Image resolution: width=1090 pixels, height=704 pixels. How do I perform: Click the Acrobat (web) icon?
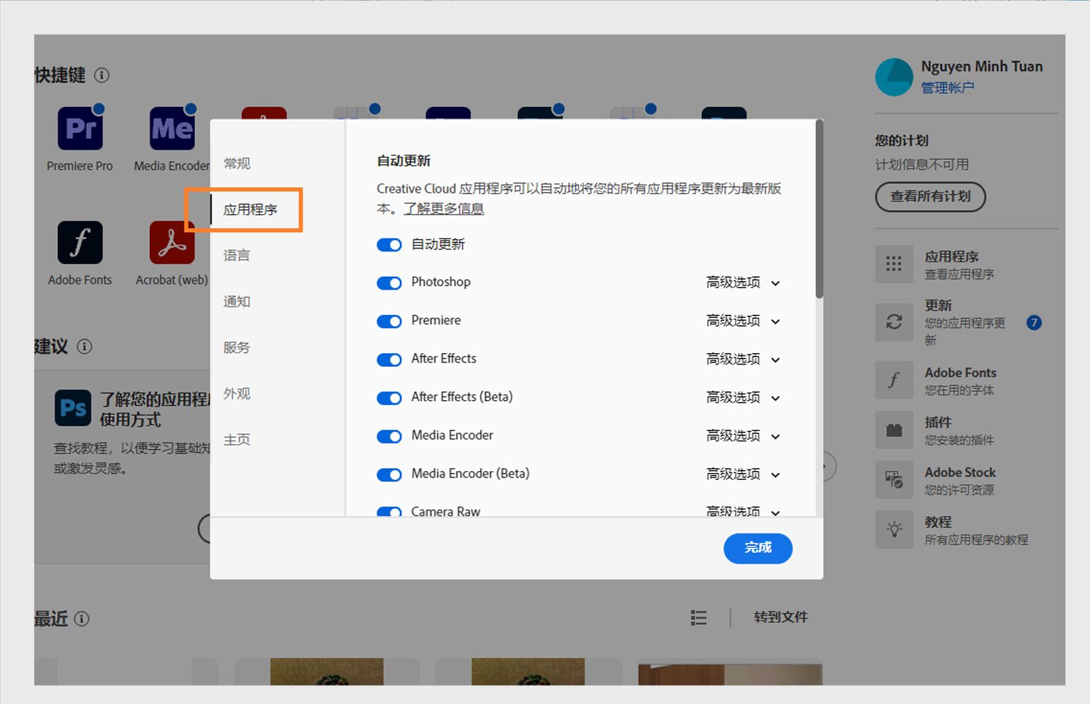coord(170,243)
